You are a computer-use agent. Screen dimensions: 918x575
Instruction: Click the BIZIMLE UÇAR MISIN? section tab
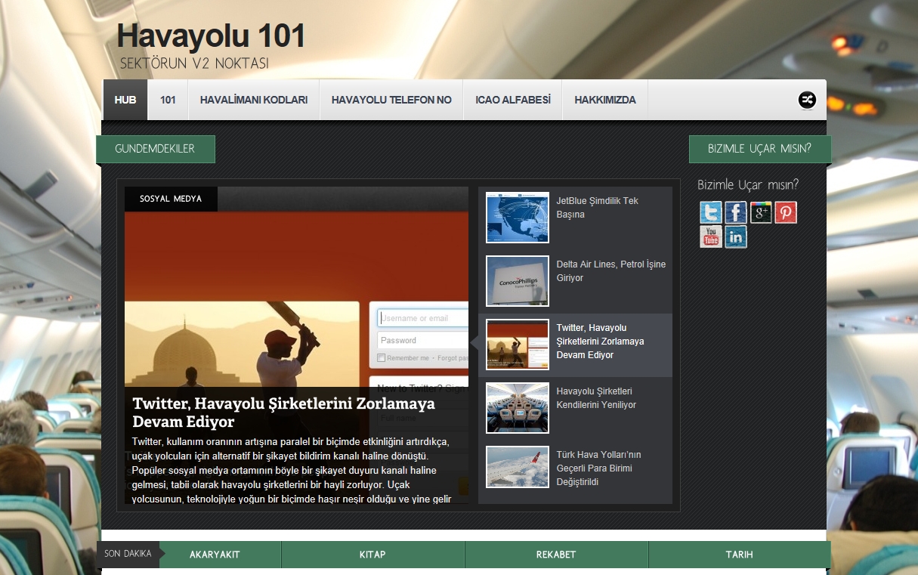(759, 149)
